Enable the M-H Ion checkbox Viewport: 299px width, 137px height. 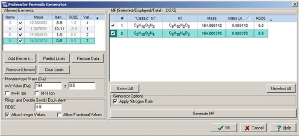37,93
